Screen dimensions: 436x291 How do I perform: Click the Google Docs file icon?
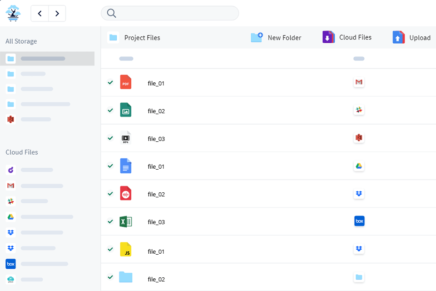(x=126, y=166)
